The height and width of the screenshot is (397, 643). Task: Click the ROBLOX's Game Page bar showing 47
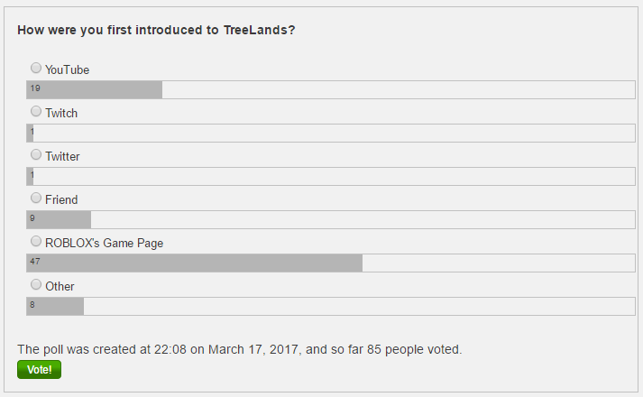point(331,263)
